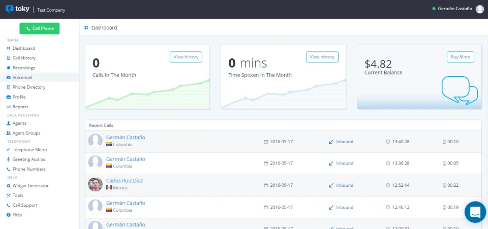Click the Agent Groups people icon
This screenshot has width=488, height=229.
tap(9, 133)
